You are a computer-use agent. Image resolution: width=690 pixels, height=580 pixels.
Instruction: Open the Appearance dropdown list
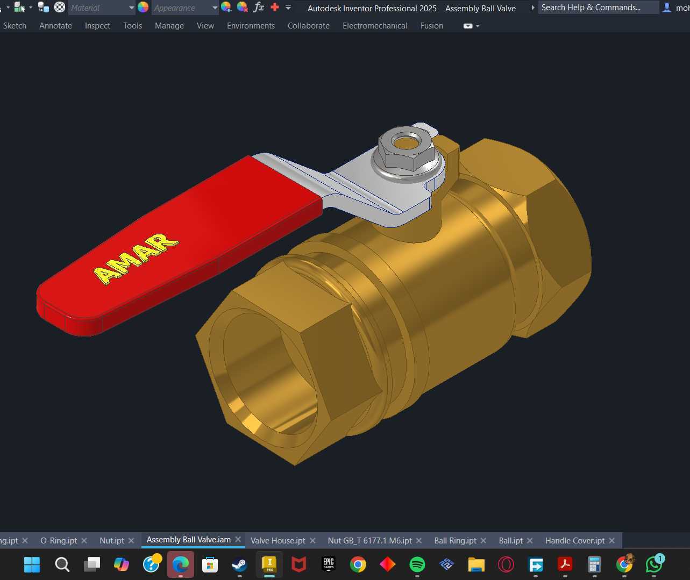[215, 8]
